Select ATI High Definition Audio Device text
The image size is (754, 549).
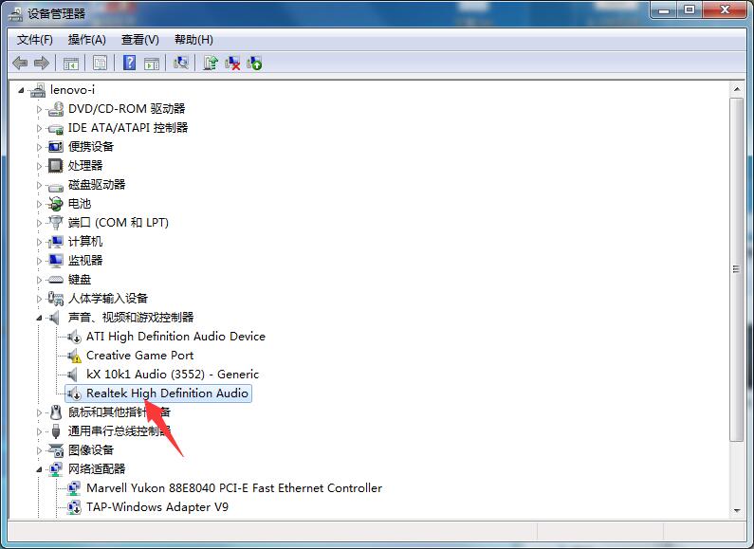[x=175, y=337]
